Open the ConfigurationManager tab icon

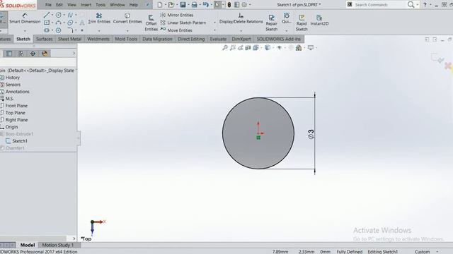(21, 54)
